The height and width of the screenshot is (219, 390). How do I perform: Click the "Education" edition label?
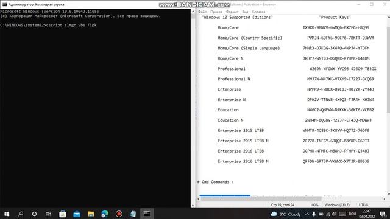(x=228, y=109)
